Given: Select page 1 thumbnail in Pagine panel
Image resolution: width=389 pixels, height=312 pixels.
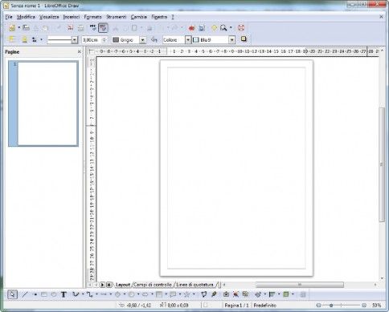Looking at the screenshot, I should (43, 103).
